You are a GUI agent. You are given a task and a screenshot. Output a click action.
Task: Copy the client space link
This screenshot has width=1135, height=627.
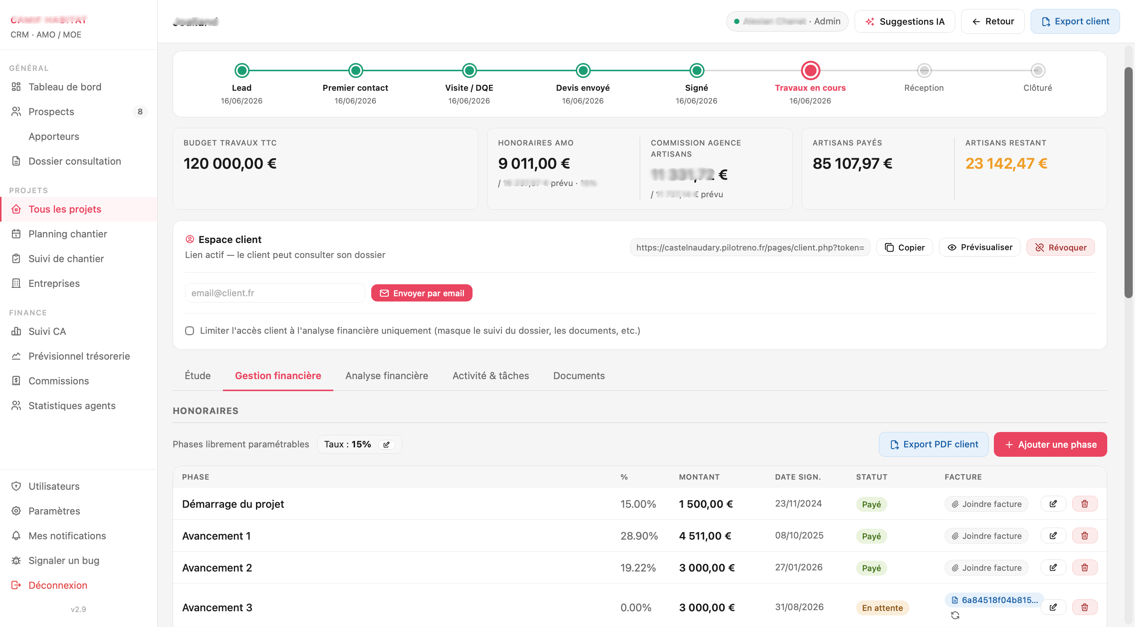click(904, 247)
